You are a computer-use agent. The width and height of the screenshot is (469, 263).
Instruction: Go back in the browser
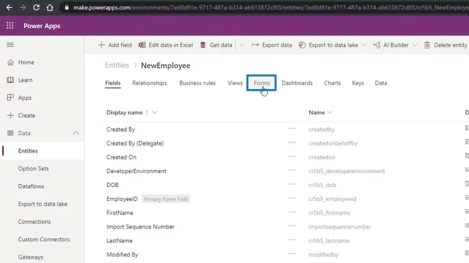tap(9, 8)
